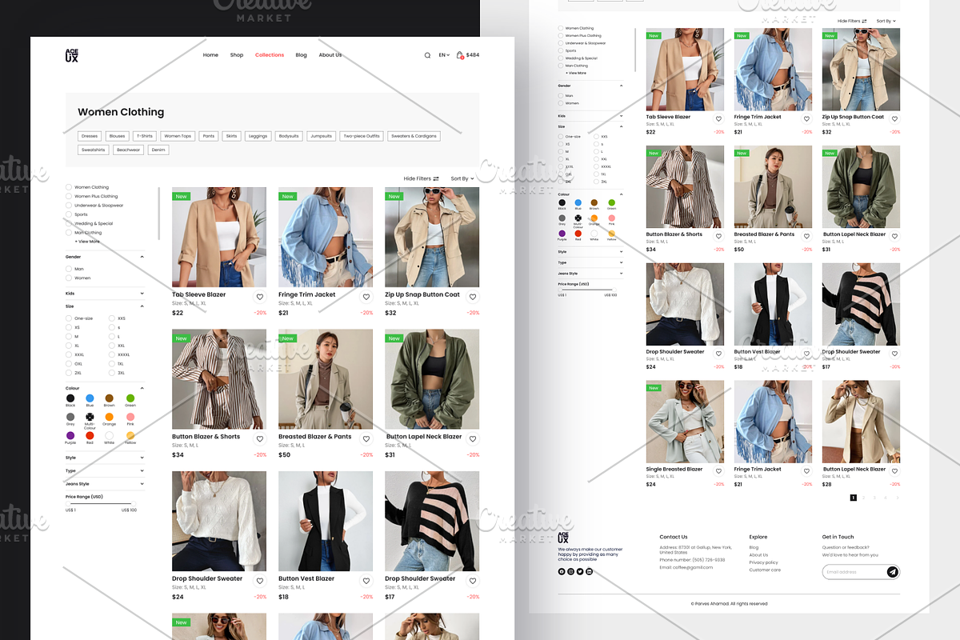
Task: Favorite Tab Sleeve Blazer on the right page
Action: [x=718, y=119]
